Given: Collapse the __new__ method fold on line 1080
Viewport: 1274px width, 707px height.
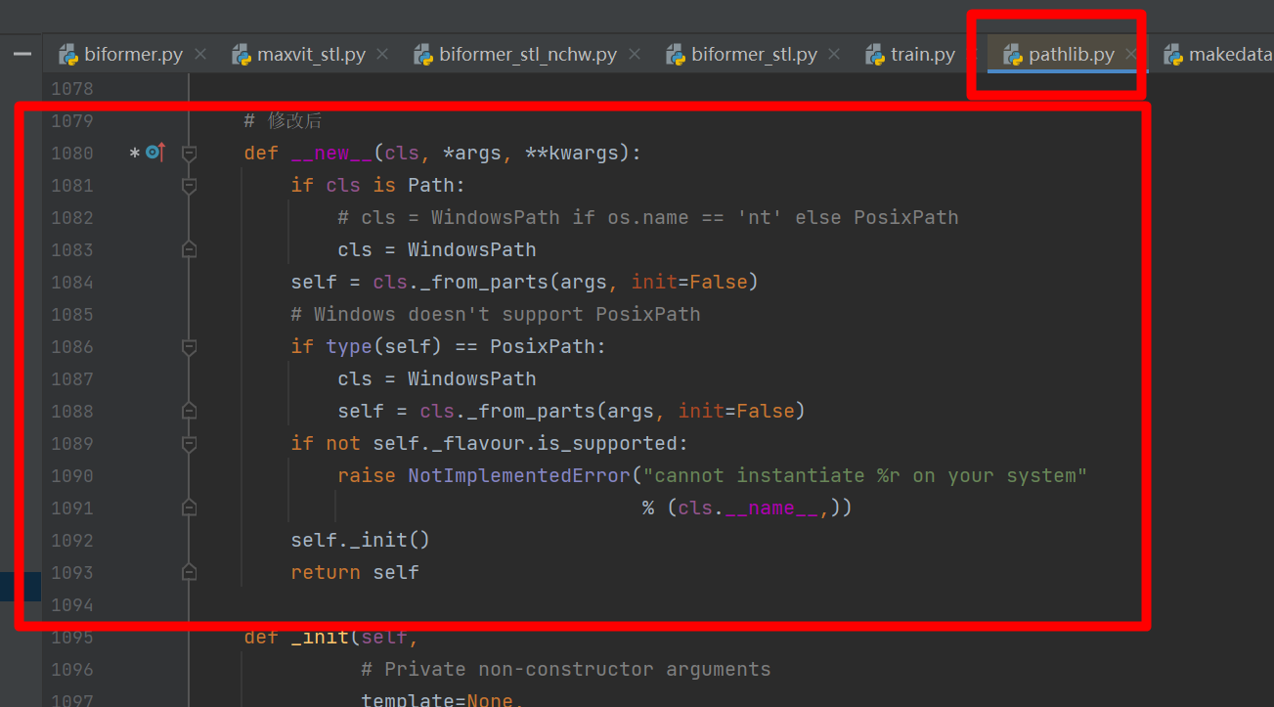Looking at the screenshot, I should (x=190, y=154).
